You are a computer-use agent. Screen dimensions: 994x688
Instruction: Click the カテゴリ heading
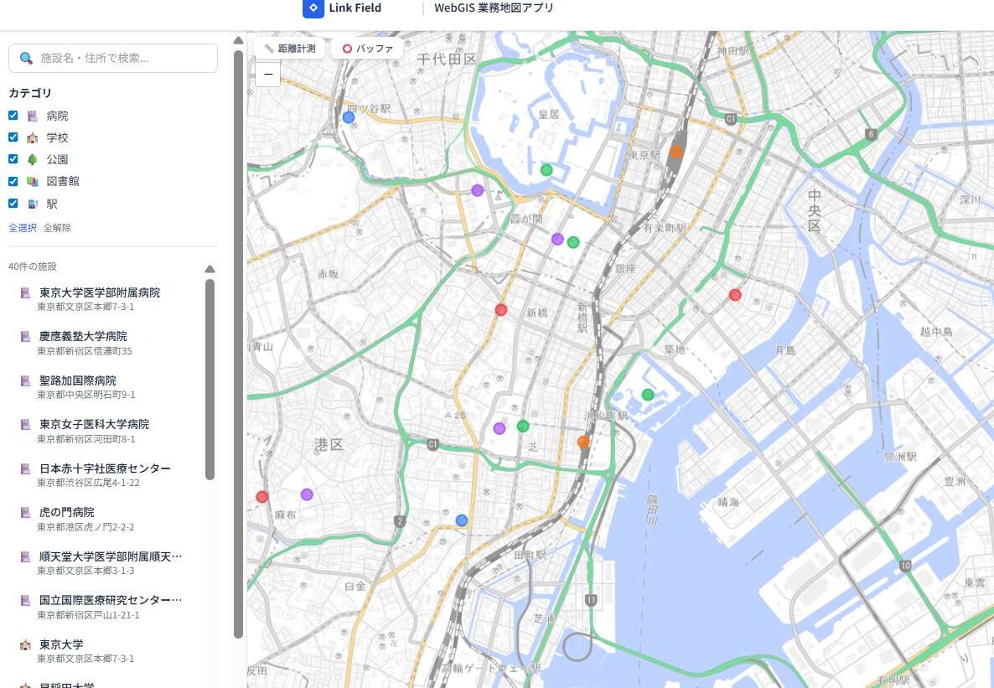pyautogui.click(x=30, y=93)
